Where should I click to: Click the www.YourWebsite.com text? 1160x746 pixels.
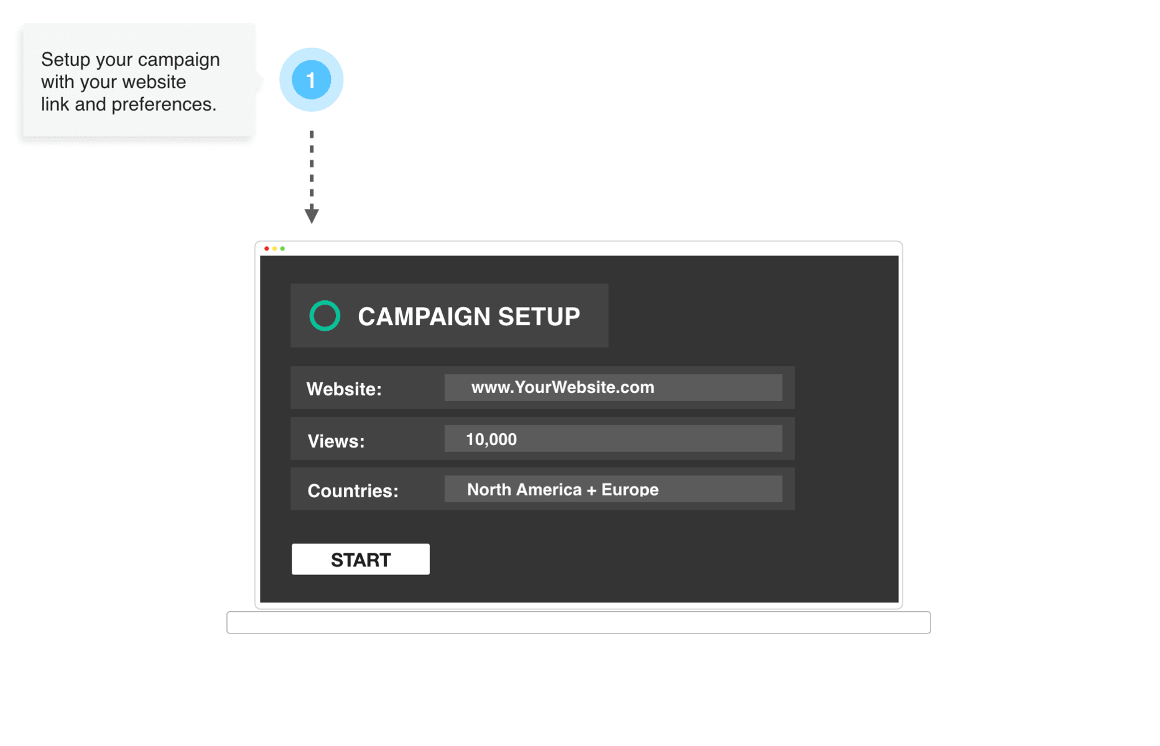coord(563,387)
